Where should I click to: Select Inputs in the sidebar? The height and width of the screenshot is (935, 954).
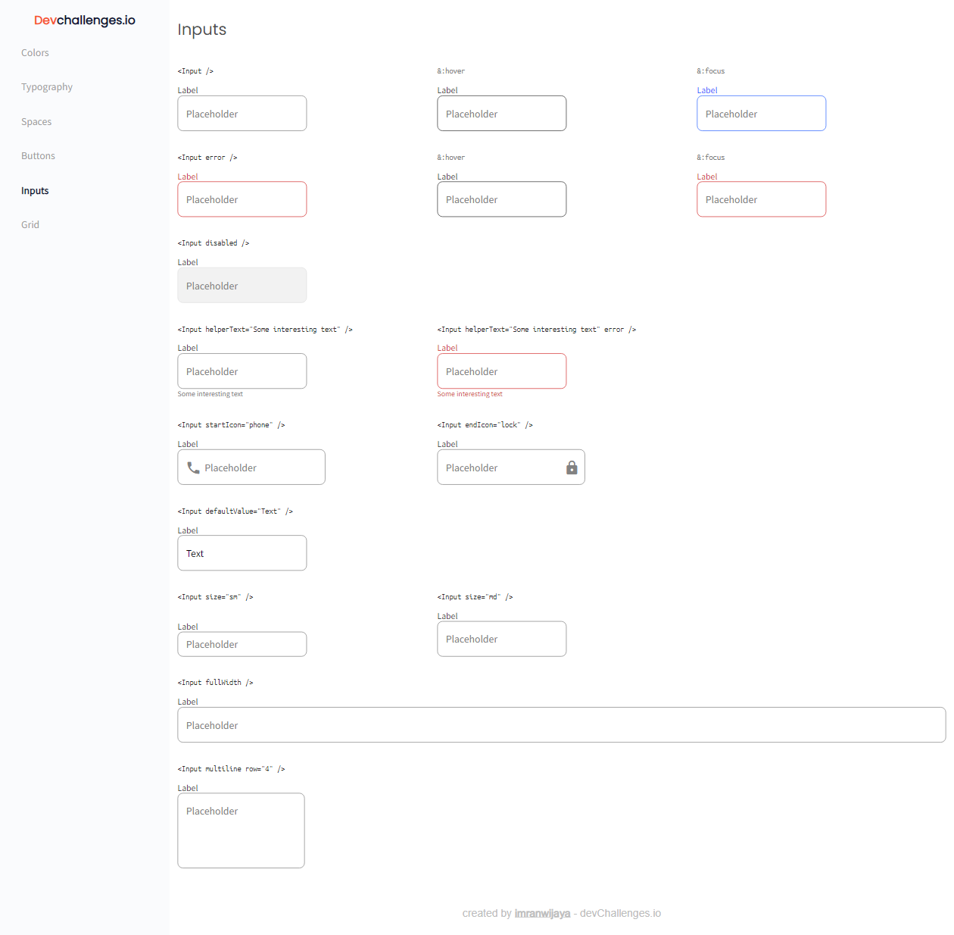35,191
